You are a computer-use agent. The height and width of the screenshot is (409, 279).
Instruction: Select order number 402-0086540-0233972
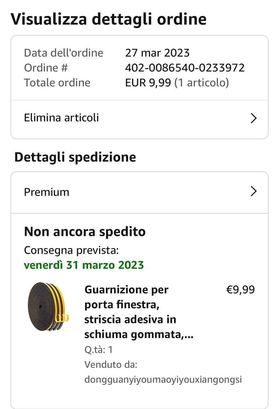[x=185, y=68]
